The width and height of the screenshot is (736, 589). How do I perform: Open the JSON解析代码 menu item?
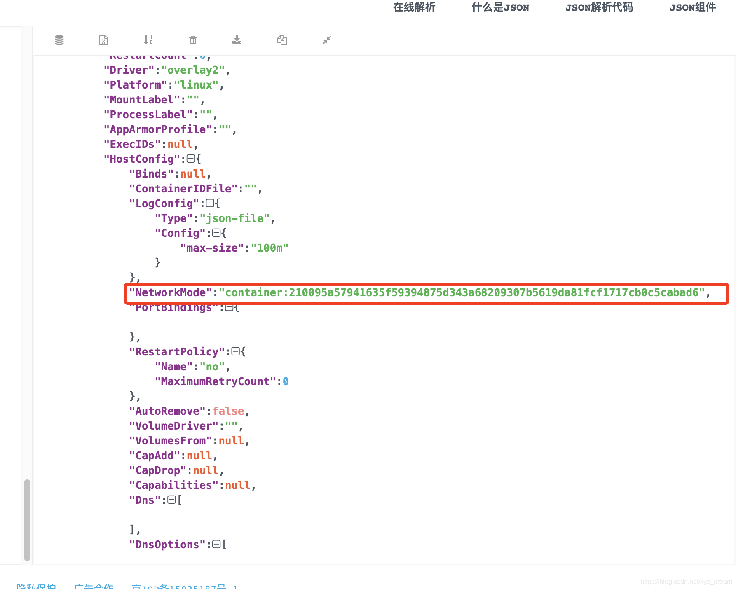tap(599, 7)
